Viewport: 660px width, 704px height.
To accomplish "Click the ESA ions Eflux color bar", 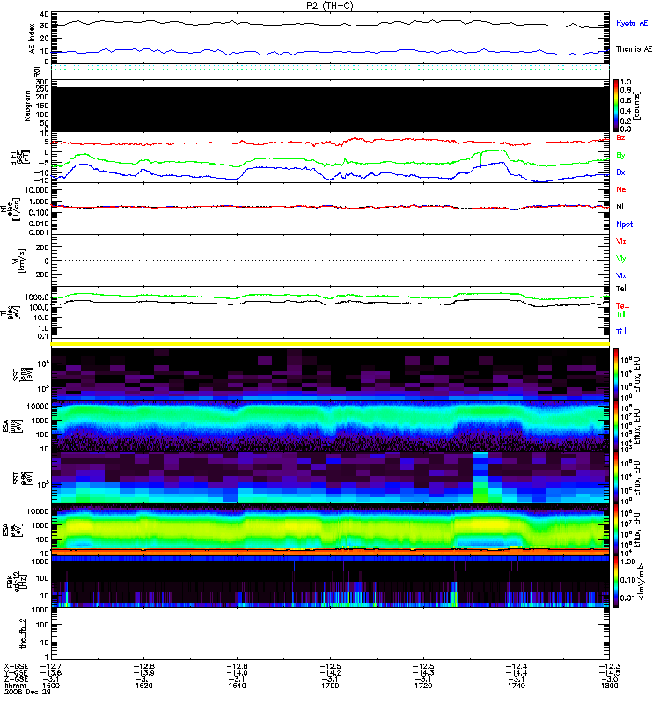I will (616, 427).
